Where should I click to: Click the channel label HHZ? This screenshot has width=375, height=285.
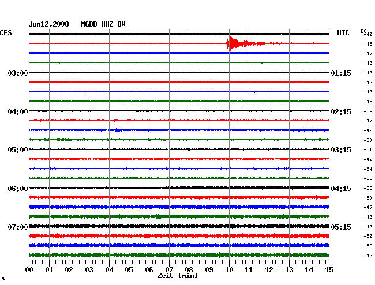point(107,24)
